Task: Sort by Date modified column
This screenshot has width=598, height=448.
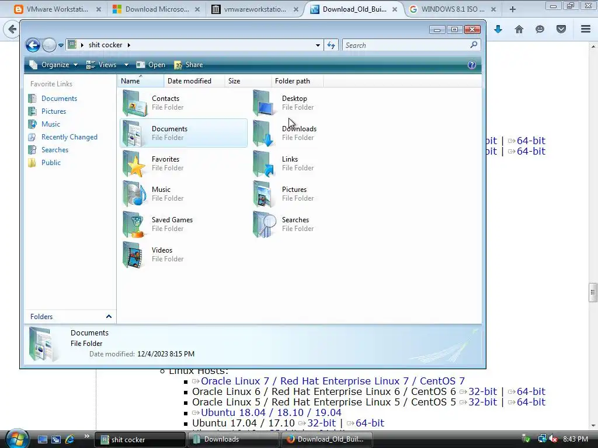Action: pos(194,80)
